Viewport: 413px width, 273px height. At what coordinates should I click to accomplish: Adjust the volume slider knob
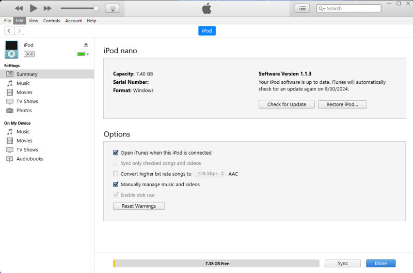[96, 8]
